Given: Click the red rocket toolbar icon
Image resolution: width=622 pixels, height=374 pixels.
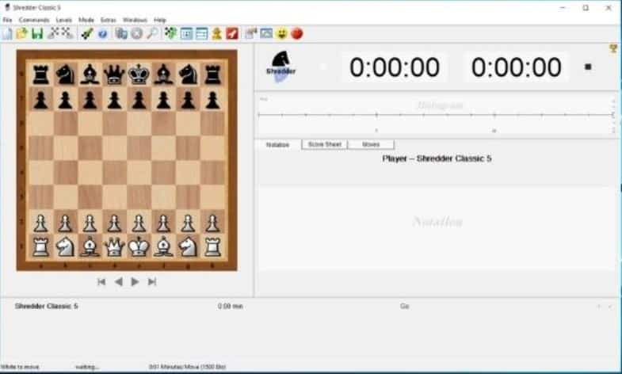Looking at the screenshot, I should (x=232, y=34).
